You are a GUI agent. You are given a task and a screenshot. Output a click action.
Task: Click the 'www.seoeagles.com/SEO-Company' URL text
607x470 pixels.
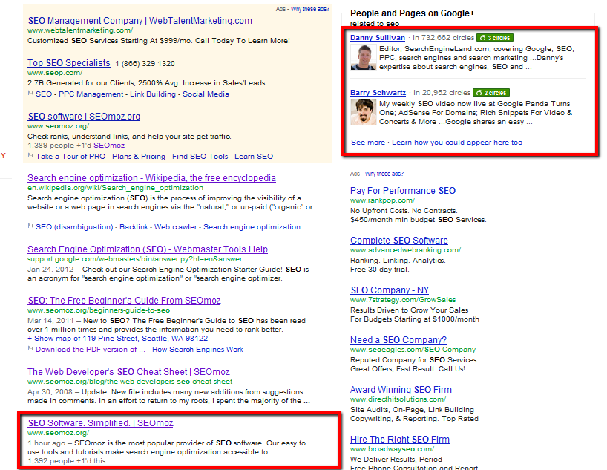coord(413,350)
